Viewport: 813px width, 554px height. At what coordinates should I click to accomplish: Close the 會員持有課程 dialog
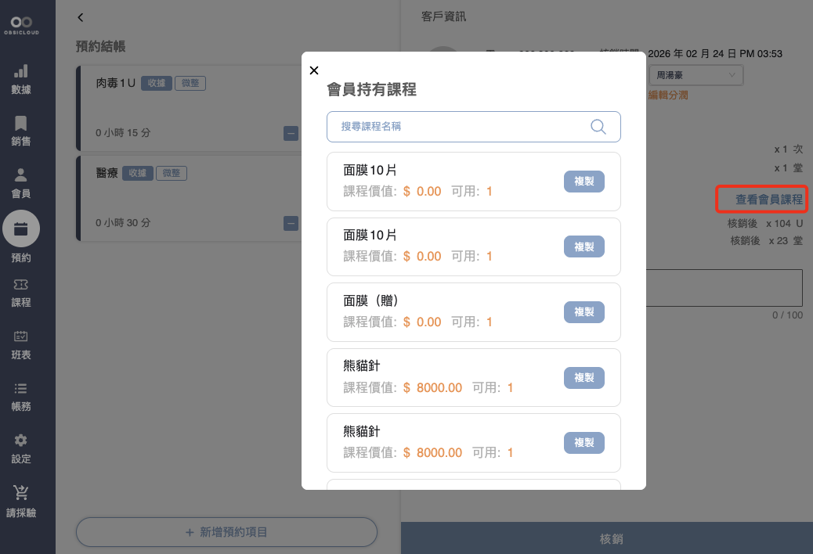click(x=314, y=70)
